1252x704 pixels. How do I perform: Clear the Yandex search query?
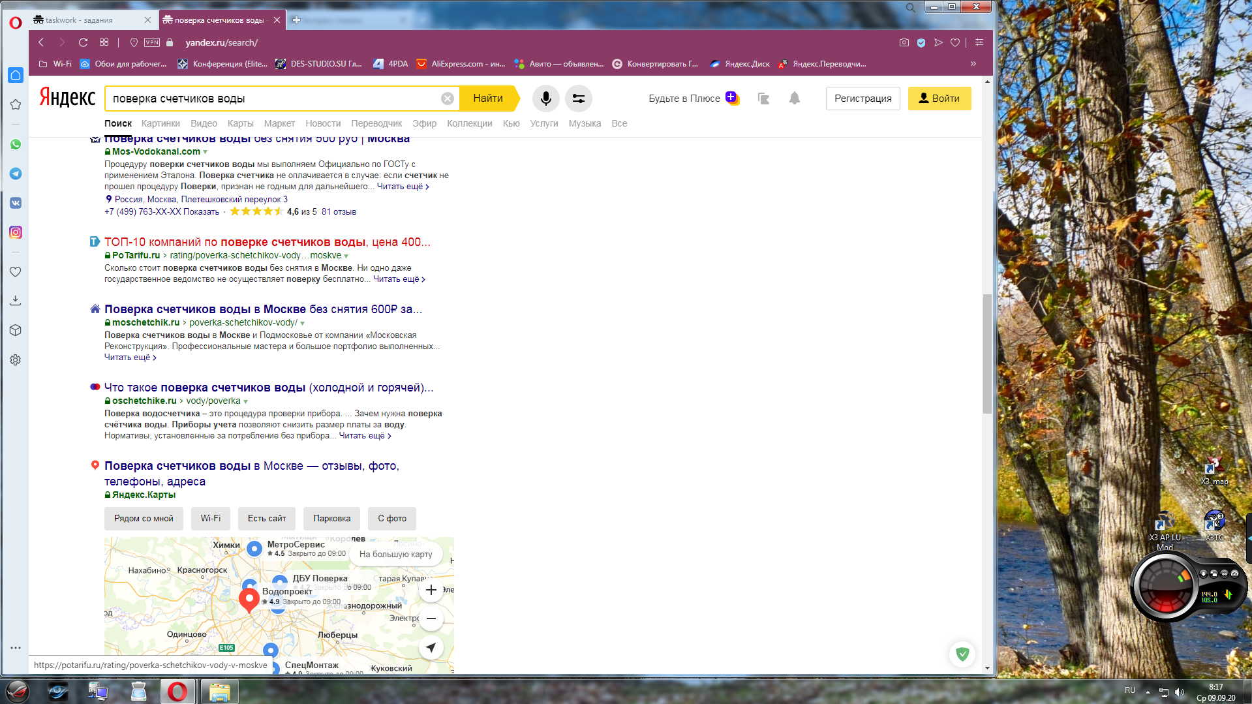pyautogui.click(x=448, y=99)
